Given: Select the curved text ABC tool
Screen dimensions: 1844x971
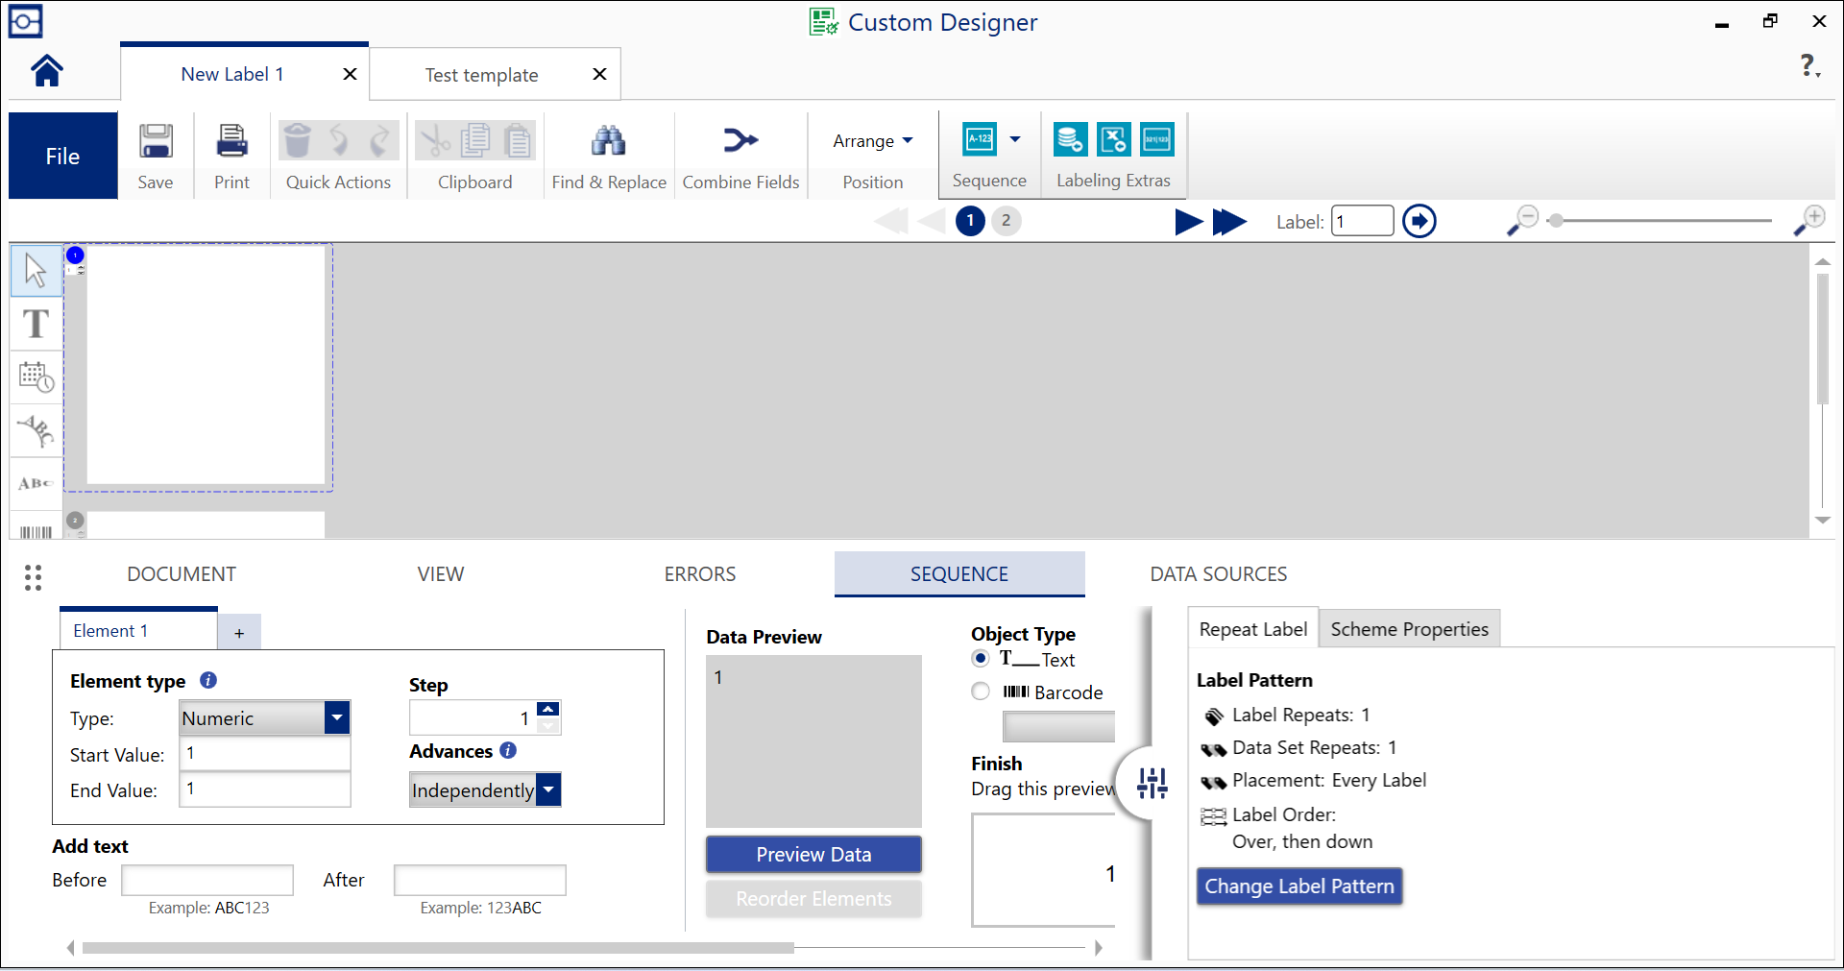Looking at the screenshot, I should 36,429.
